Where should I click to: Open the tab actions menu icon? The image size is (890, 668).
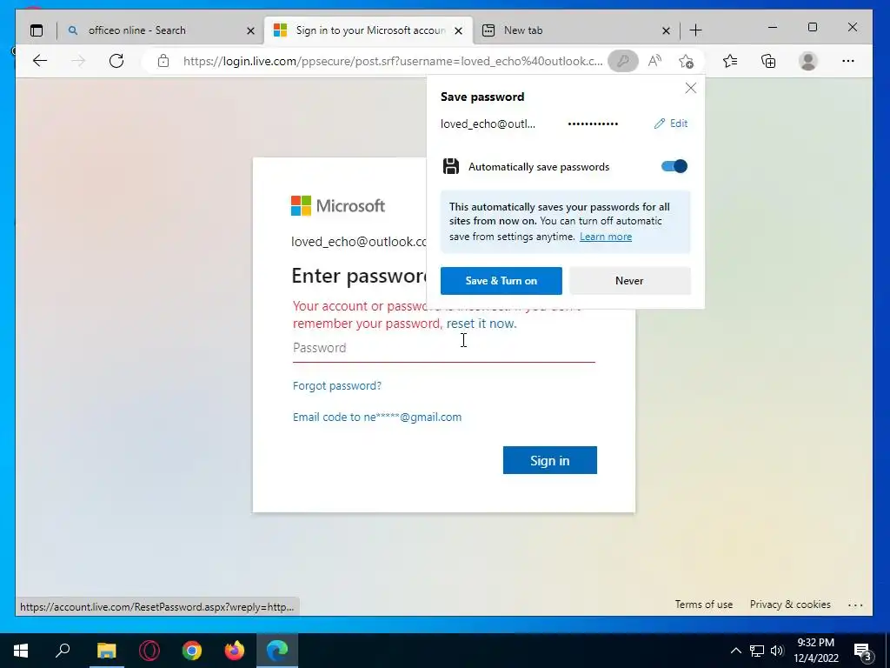coord(37,30)
